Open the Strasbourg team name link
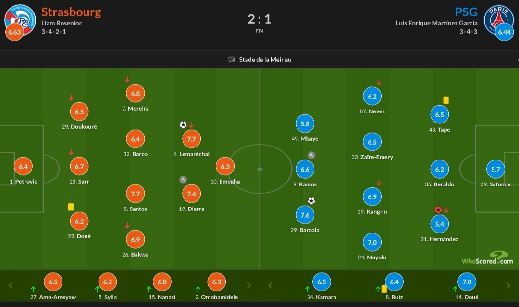The height and width of the screenshot is (307, 519). click(71, 12)
